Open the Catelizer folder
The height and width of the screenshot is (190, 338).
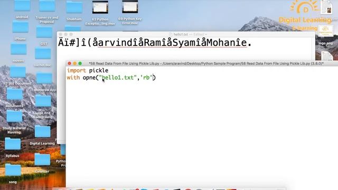click(42, 159)
